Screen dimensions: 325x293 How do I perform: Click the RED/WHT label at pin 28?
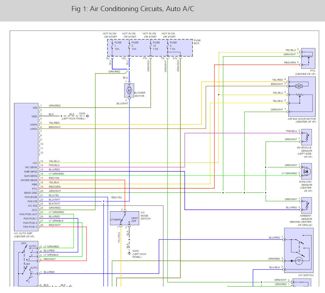click(55, 225)
